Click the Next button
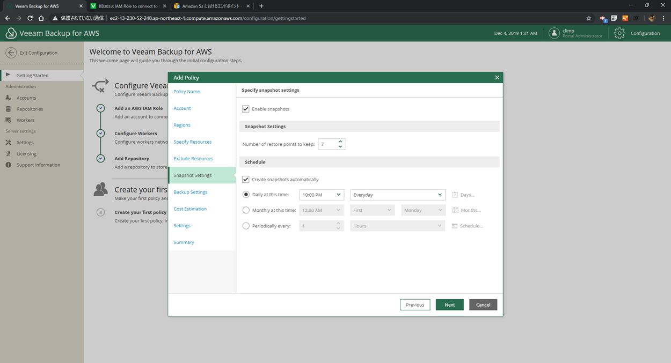671x363 pixels. (x=450, y=305)
